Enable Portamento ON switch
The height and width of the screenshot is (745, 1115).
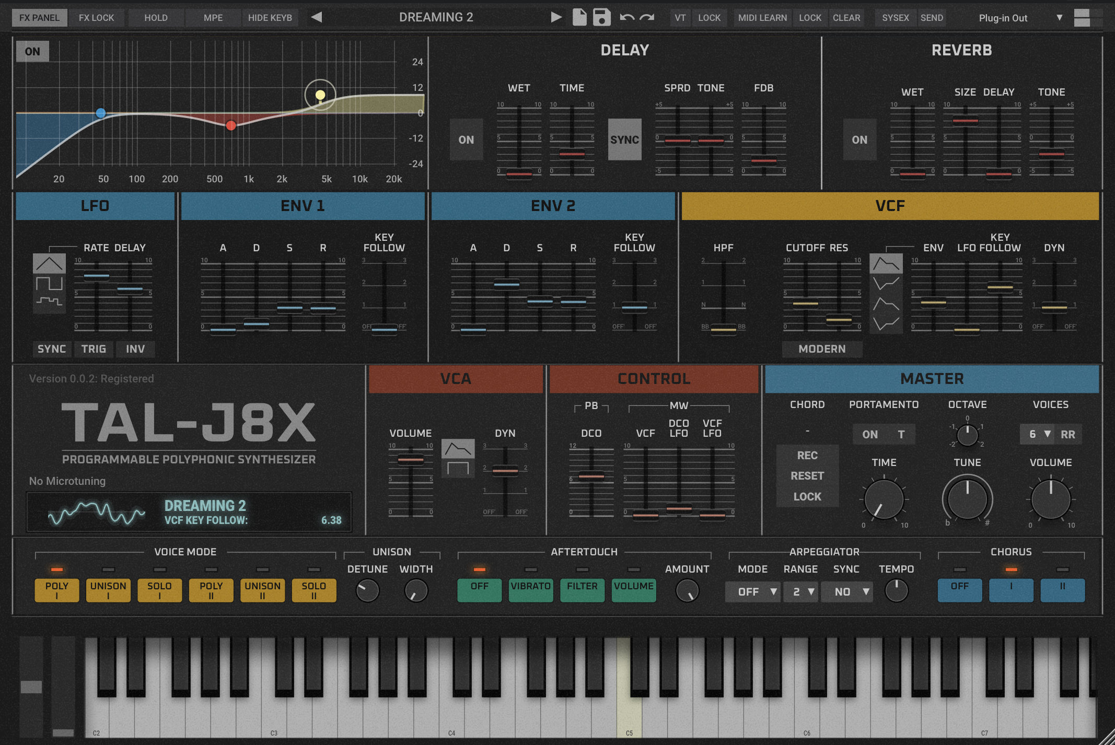tap(870, 434)
